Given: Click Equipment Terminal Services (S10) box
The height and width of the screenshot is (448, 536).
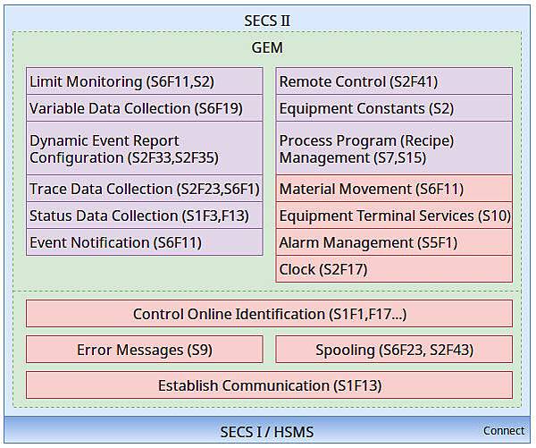Looking at the screenshot, I should click(394, 216).
